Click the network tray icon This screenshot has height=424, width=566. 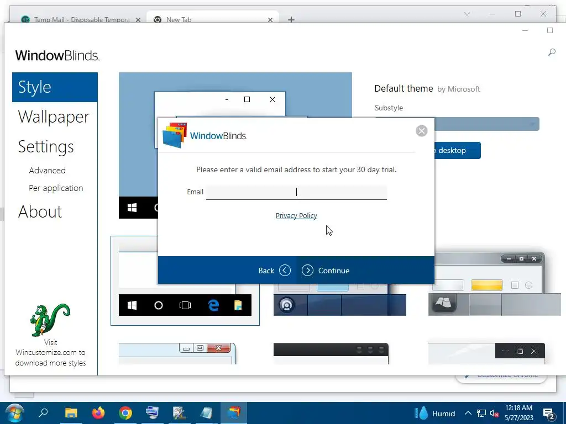(481, 413)
